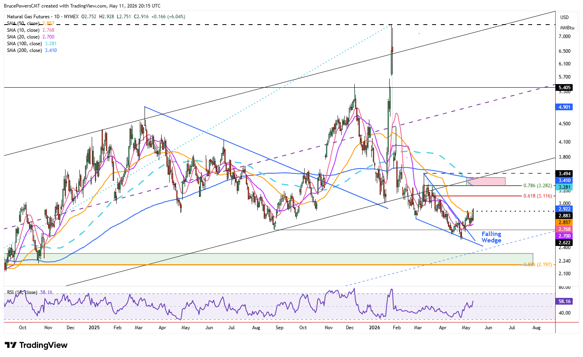
Task: Select the 6.100 price axis tick
Action: pyautogui.click(x=564, y=64)
